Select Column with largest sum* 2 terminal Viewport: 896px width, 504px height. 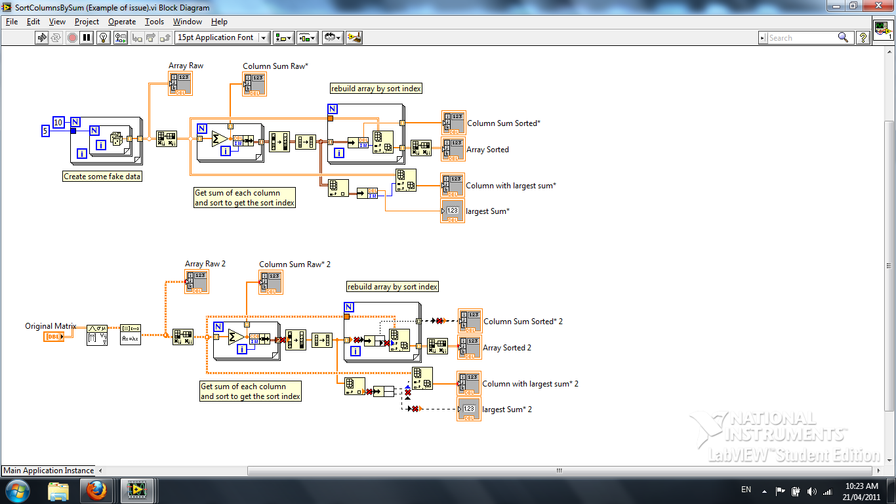coord(469,383)
